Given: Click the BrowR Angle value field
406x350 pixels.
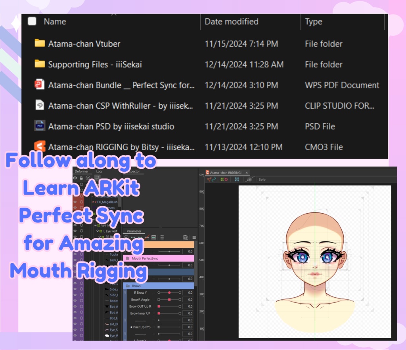Looking at the screenshot, I should (x=188, y=300).
